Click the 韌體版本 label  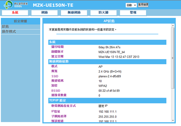coord(57,52)
